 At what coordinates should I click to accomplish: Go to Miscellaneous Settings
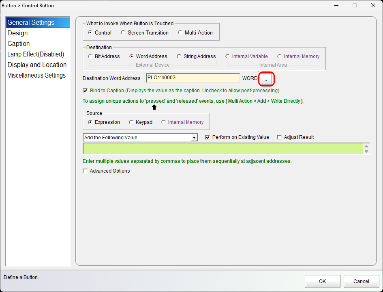tap(36, 76)
